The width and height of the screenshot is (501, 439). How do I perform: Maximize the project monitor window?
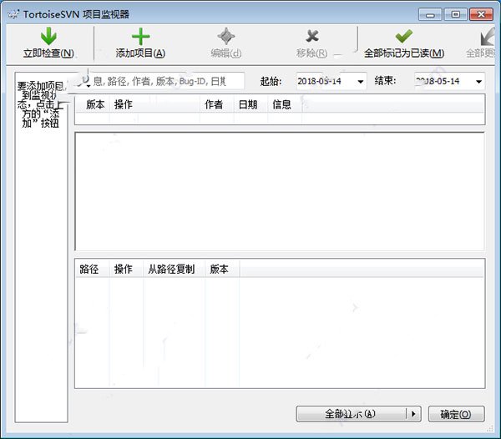(x=456, y=14)
